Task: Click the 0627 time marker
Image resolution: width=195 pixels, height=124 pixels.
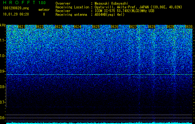Action: coord(133,27)
